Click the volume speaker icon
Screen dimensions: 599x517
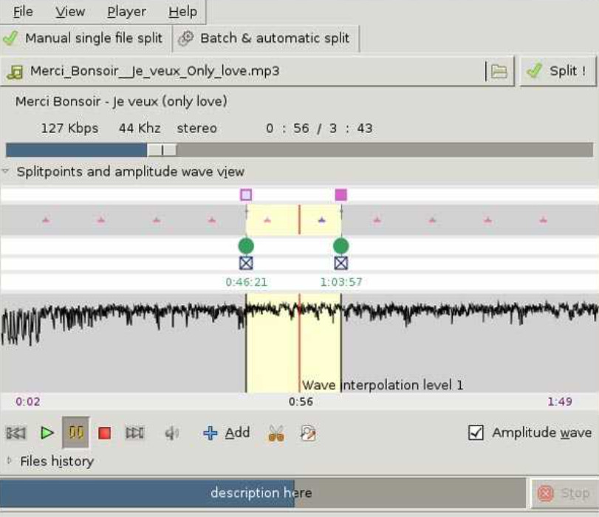(x=171, y=433)
